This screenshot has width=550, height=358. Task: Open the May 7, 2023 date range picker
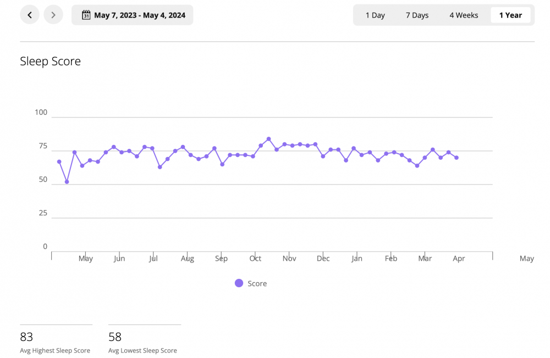point(139,15)
